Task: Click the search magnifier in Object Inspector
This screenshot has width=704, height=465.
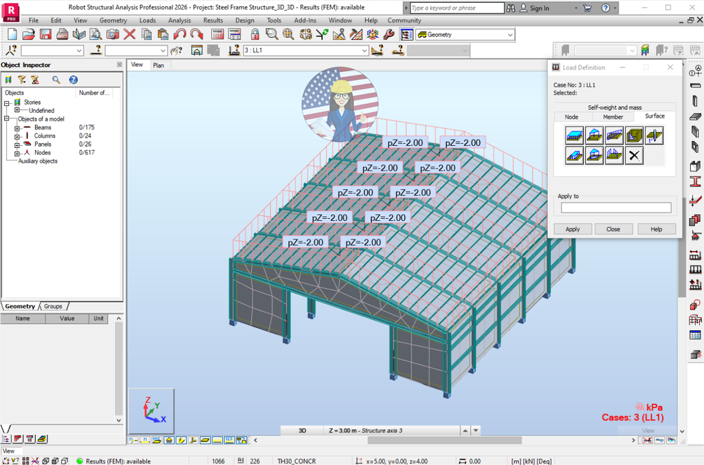Action: 56,80
